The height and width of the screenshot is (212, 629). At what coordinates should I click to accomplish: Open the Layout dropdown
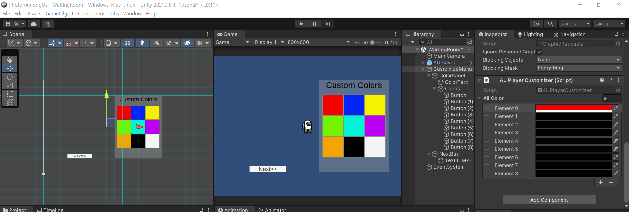pos(609,24)
